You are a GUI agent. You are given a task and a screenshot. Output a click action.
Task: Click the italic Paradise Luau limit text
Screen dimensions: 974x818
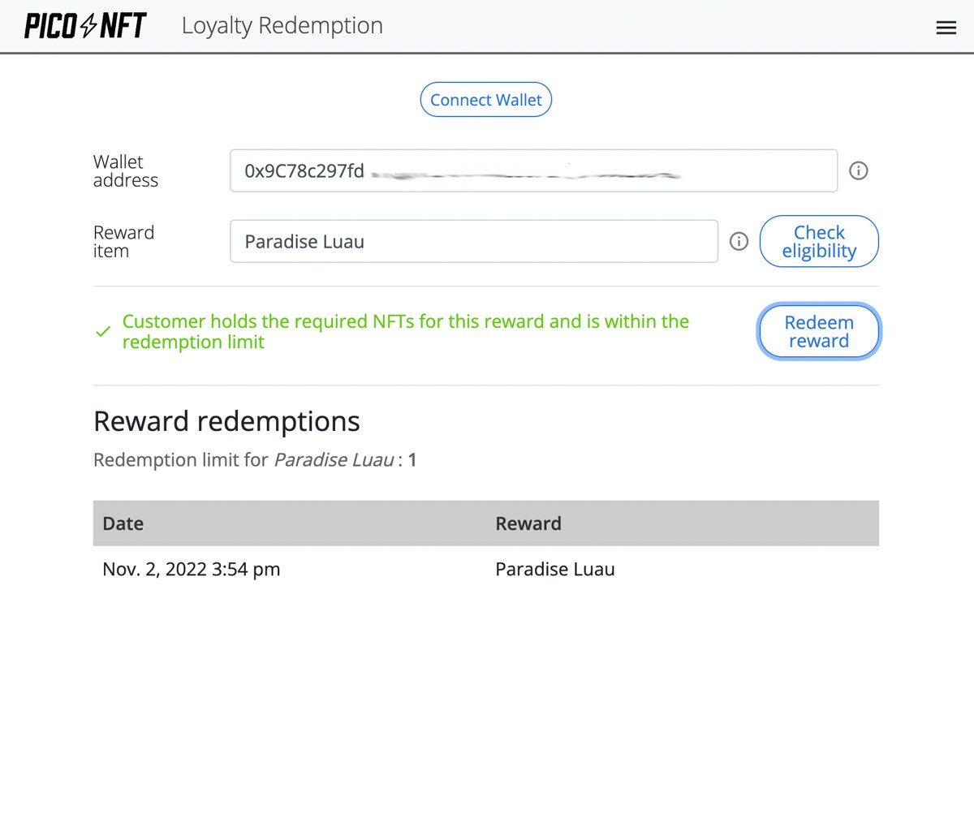pyautogui.click(x=334, y=459)
